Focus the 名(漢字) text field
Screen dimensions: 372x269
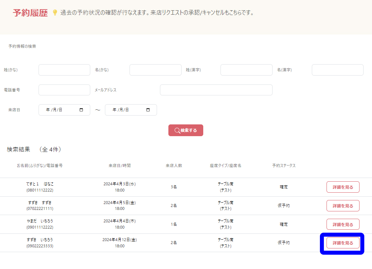(337, 70)
